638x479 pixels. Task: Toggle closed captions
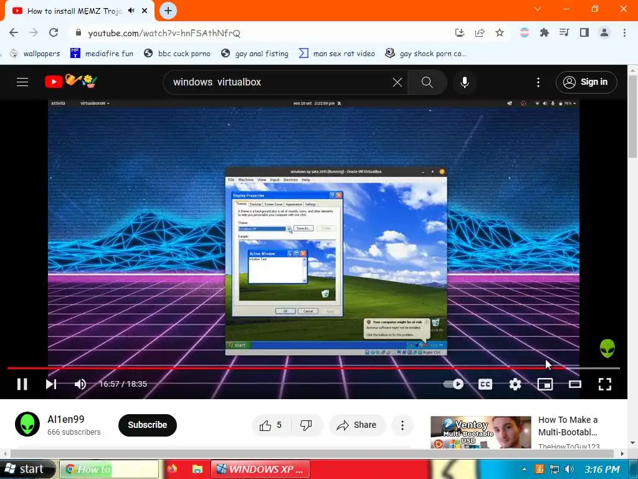[485, 384]
